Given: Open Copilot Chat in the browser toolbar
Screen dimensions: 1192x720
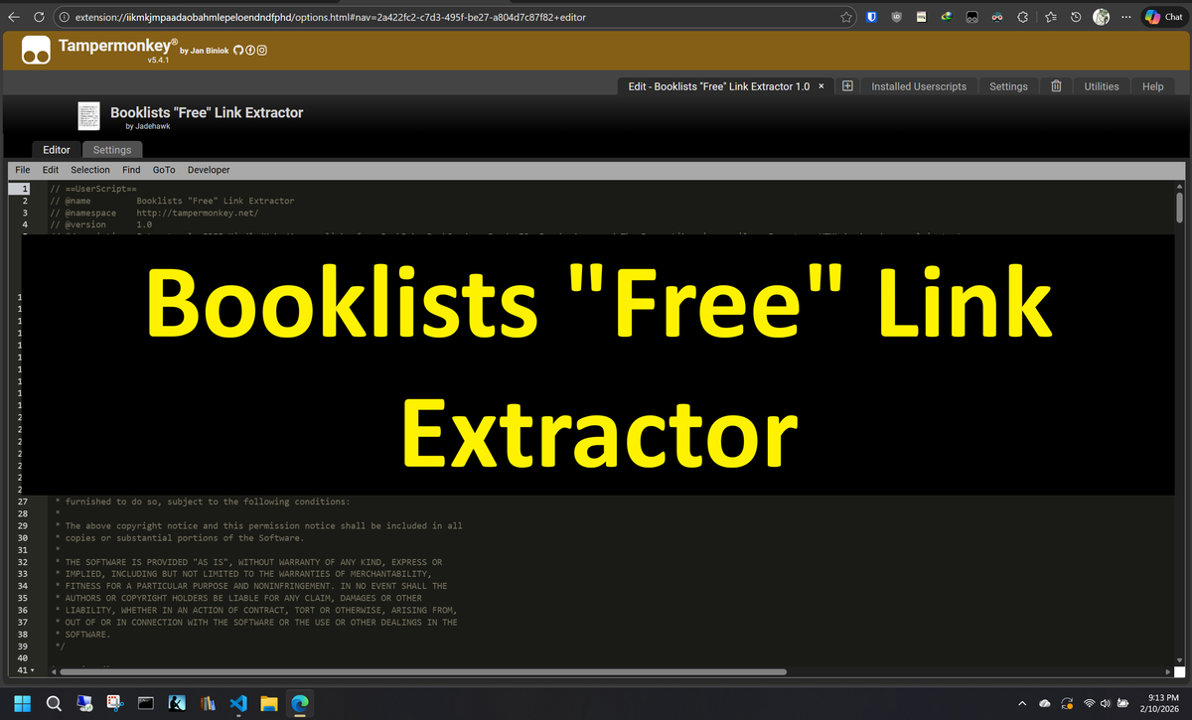Looking at the screenshot, I should tap(1162, 16).
